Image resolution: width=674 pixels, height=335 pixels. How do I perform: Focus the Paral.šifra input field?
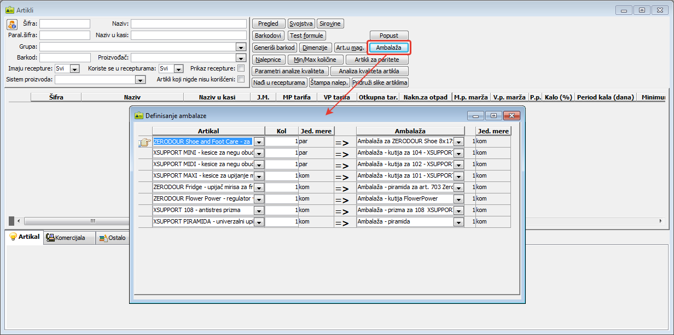point(65,35)
